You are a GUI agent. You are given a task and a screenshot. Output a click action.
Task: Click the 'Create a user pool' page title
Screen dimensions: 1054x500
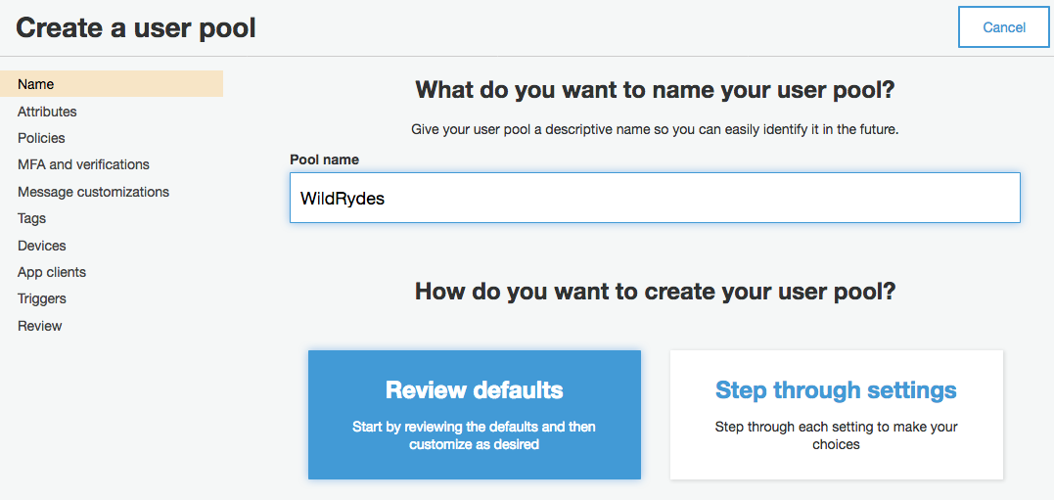click(x=136, y=28)
